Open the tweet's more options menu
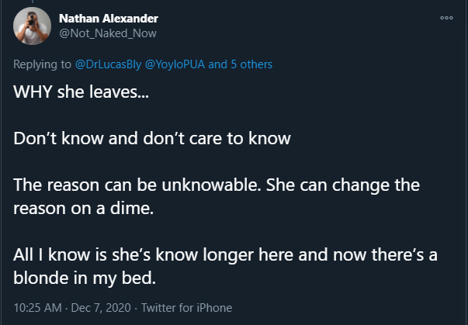 coord(445,17)
